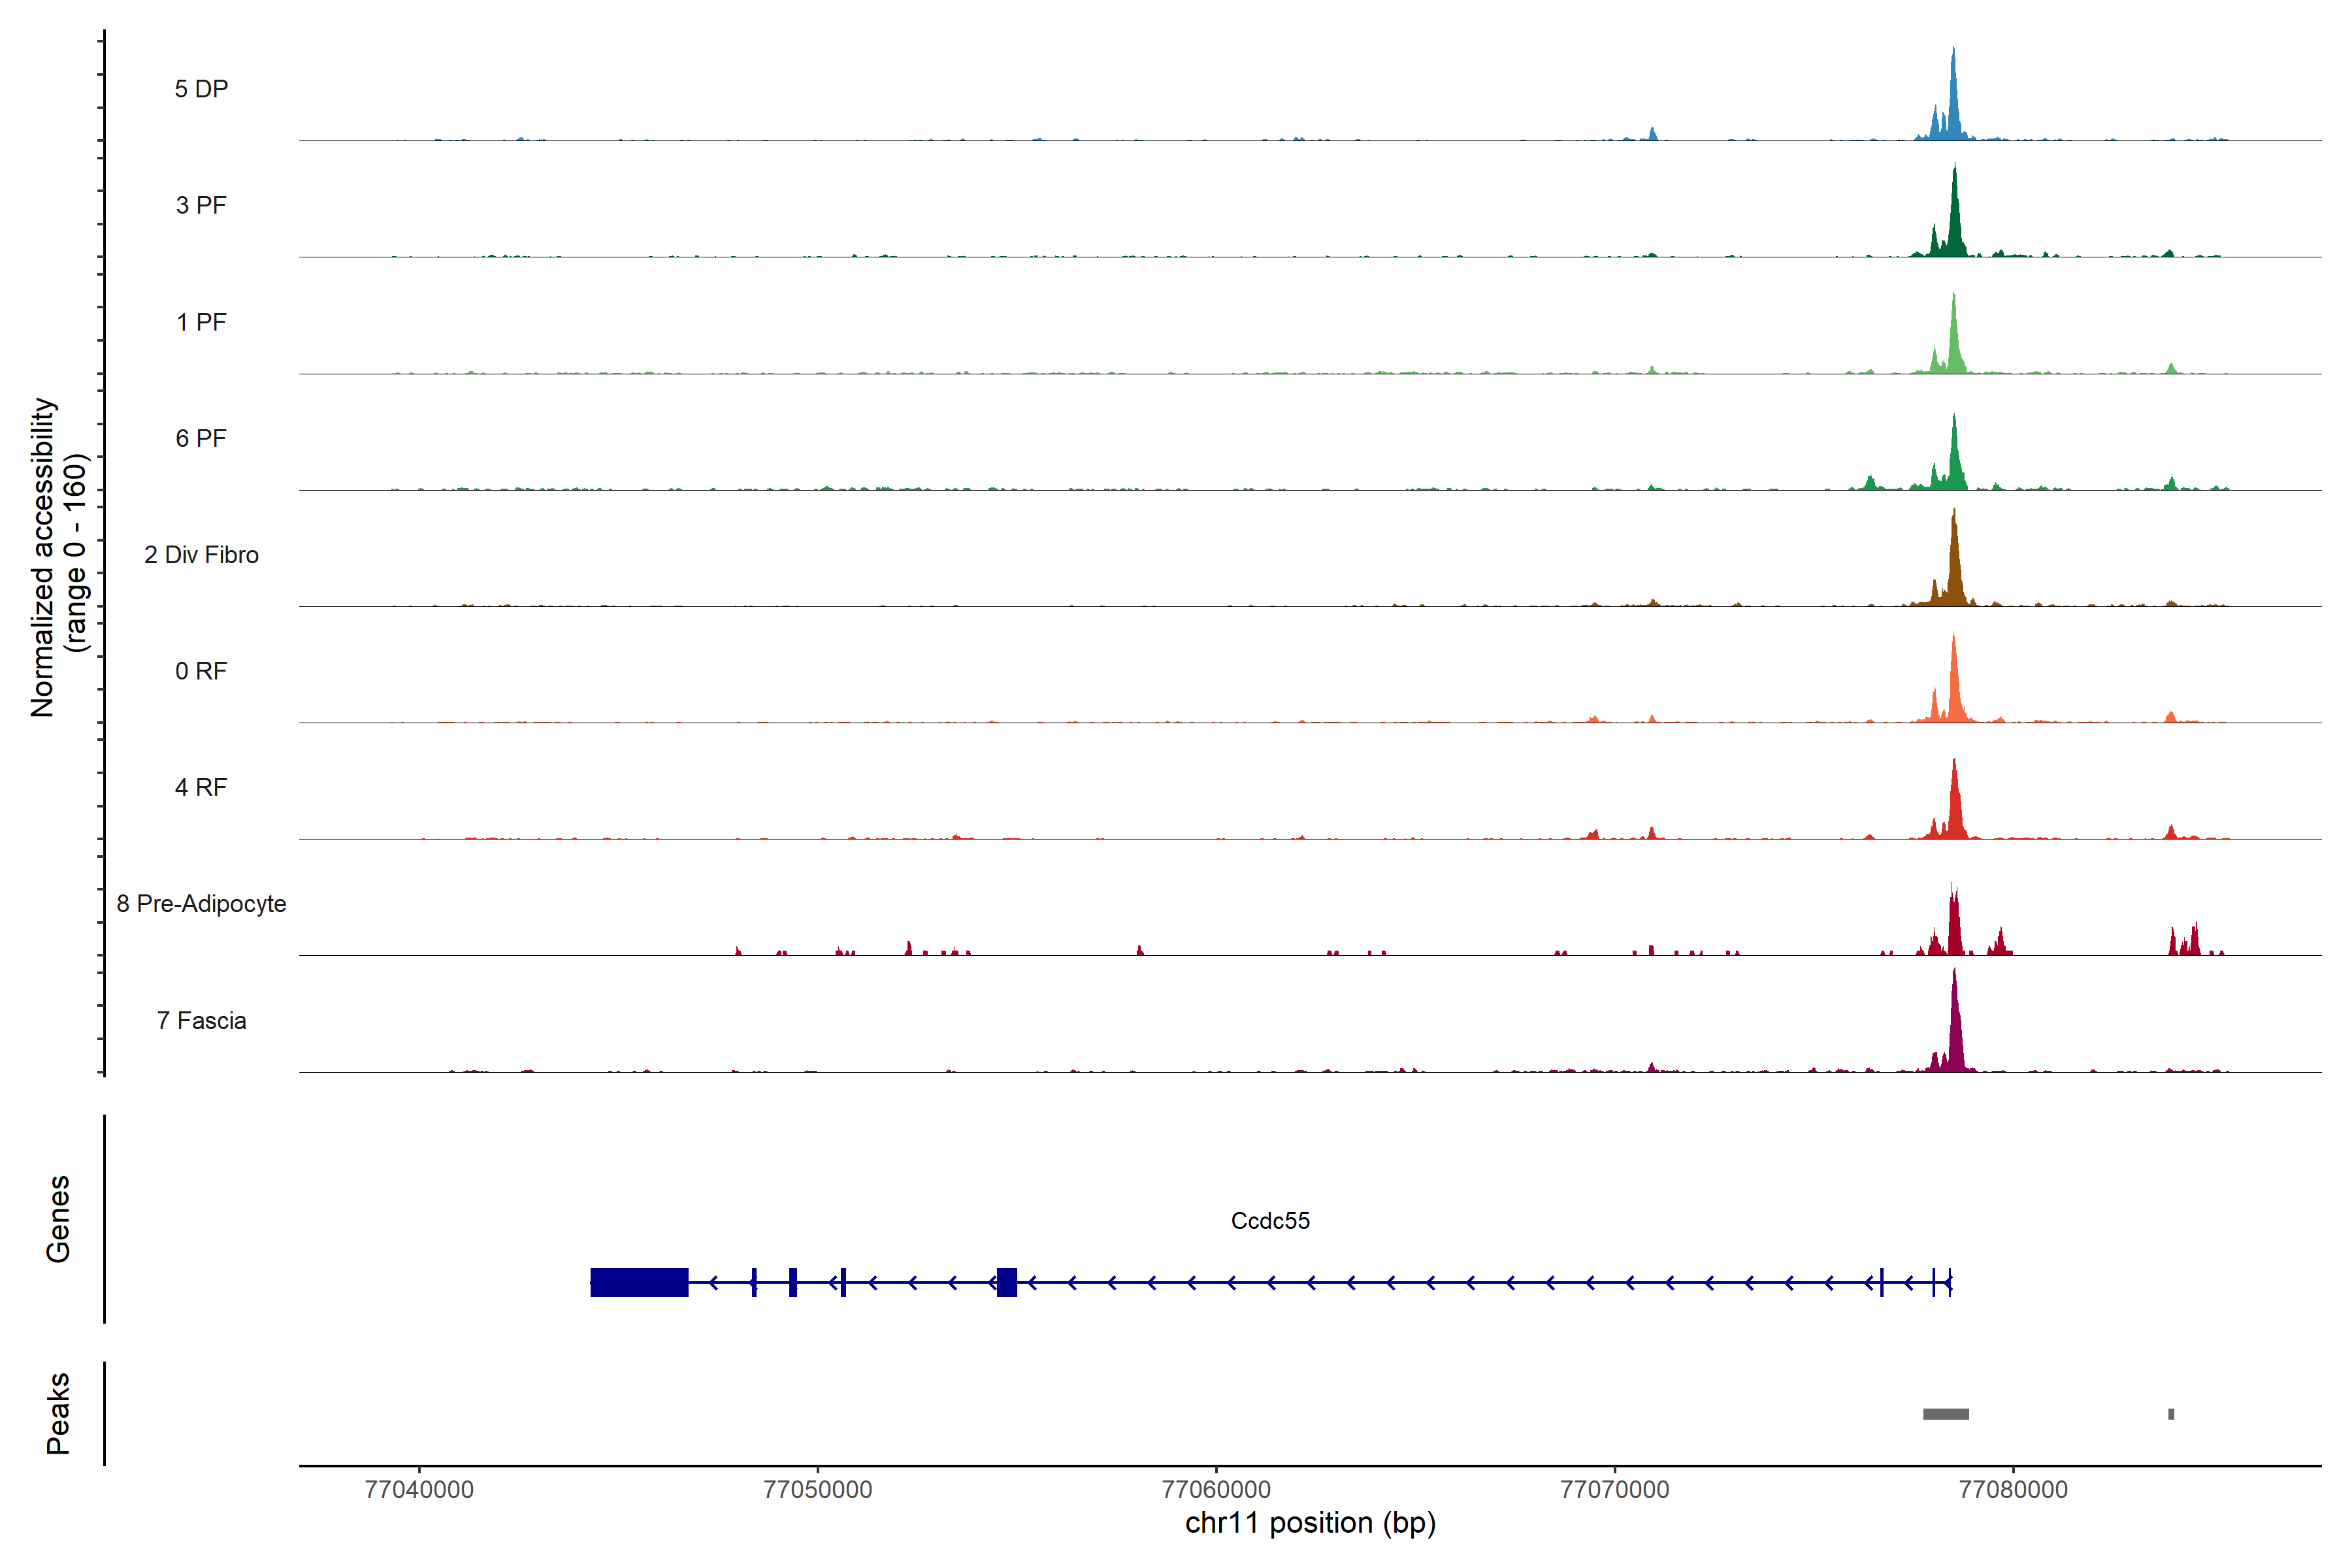Click the 6 PF track label
Image resolution: width=2352 pixels, height=1568 pixels.
201,438
